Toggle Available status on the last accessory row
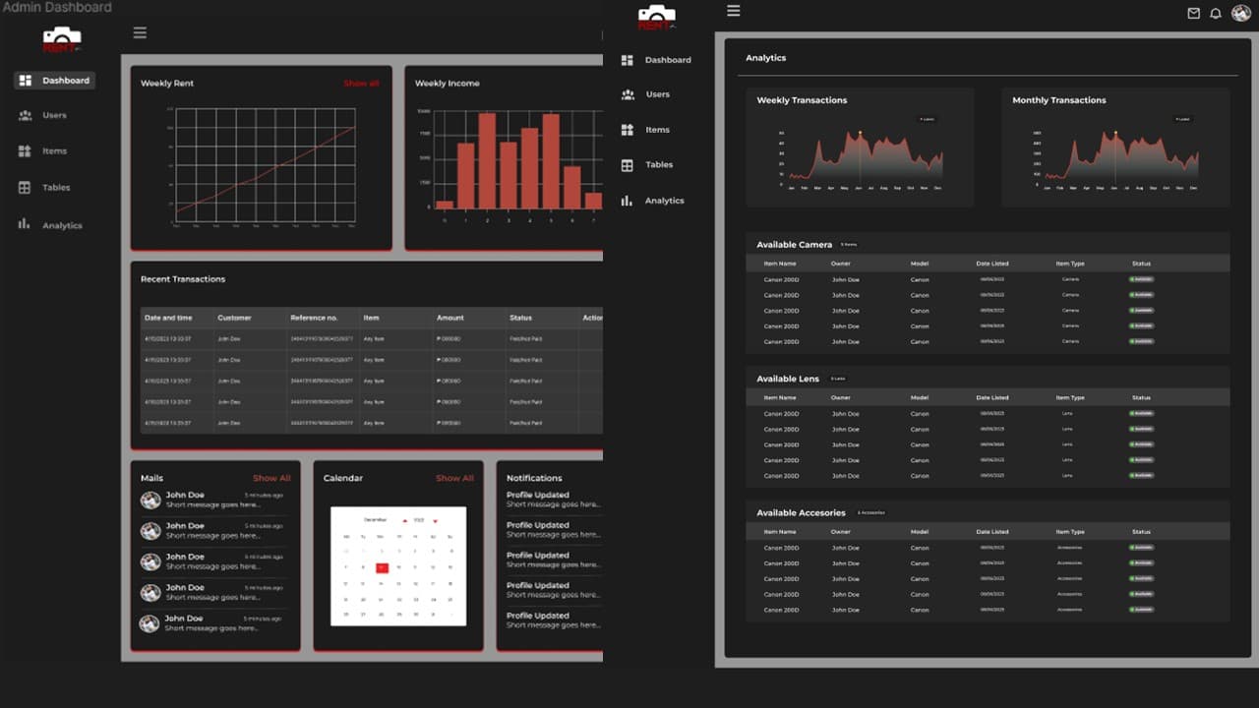The height and width of the screenshot is (708, 1259). tap(1139, 610)
